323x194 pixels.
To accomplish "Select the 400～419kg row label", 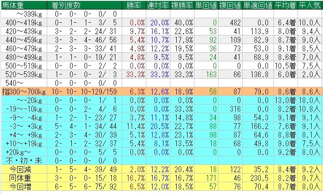I will click(20, 22).
